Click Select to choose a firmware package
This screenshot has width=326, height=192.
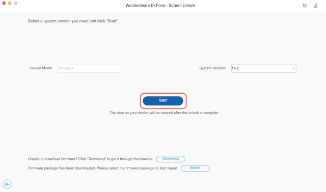[x=195, y=168]
